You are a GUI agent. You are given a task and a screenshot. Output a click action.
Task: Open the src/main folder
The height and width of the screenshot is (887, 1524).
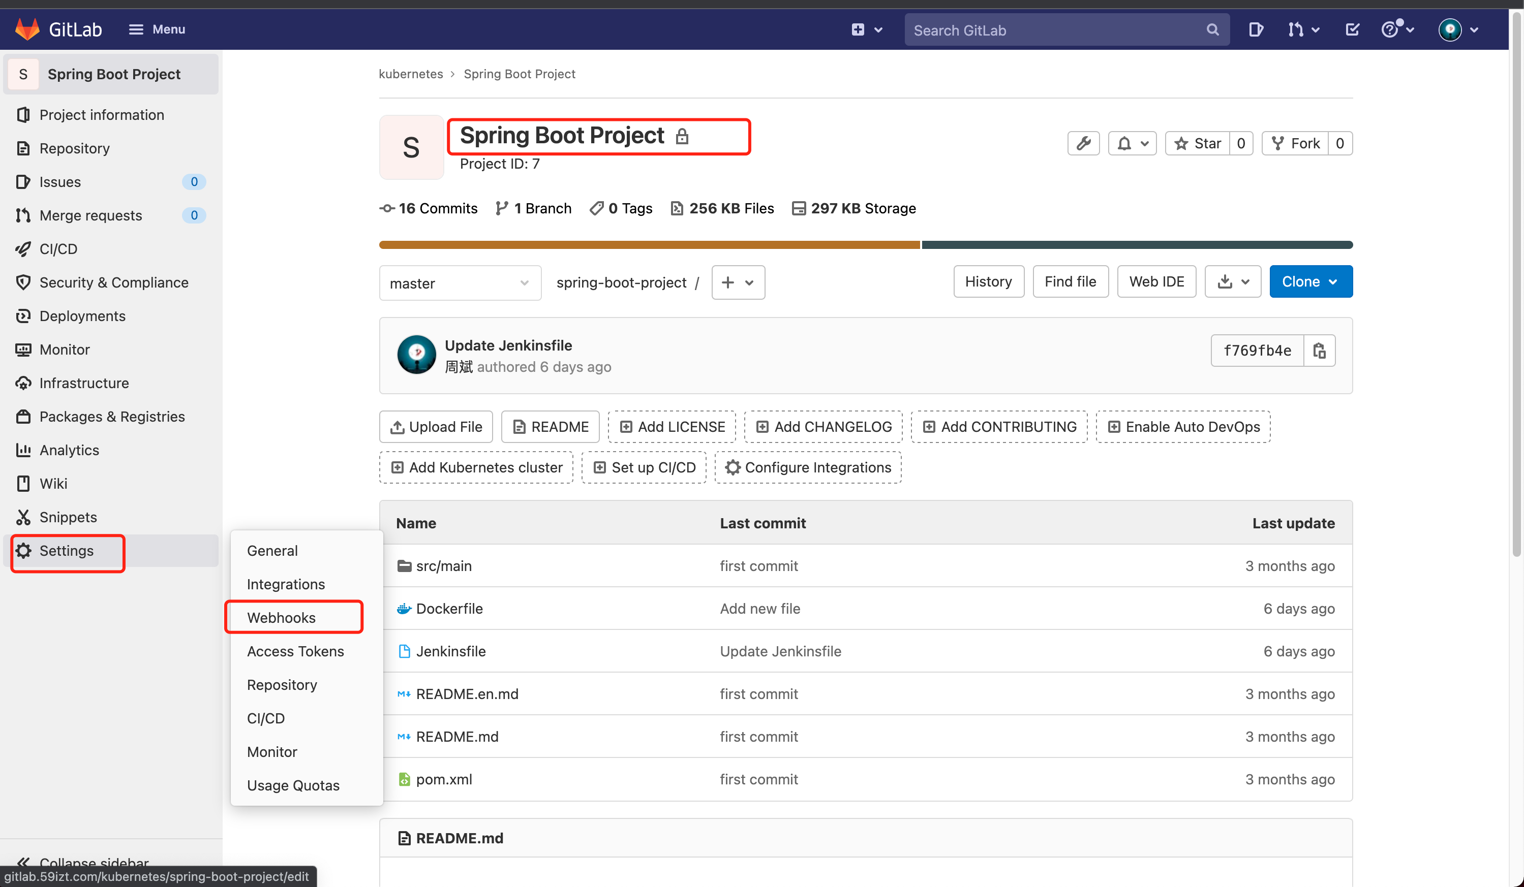[x=443, y=565]
